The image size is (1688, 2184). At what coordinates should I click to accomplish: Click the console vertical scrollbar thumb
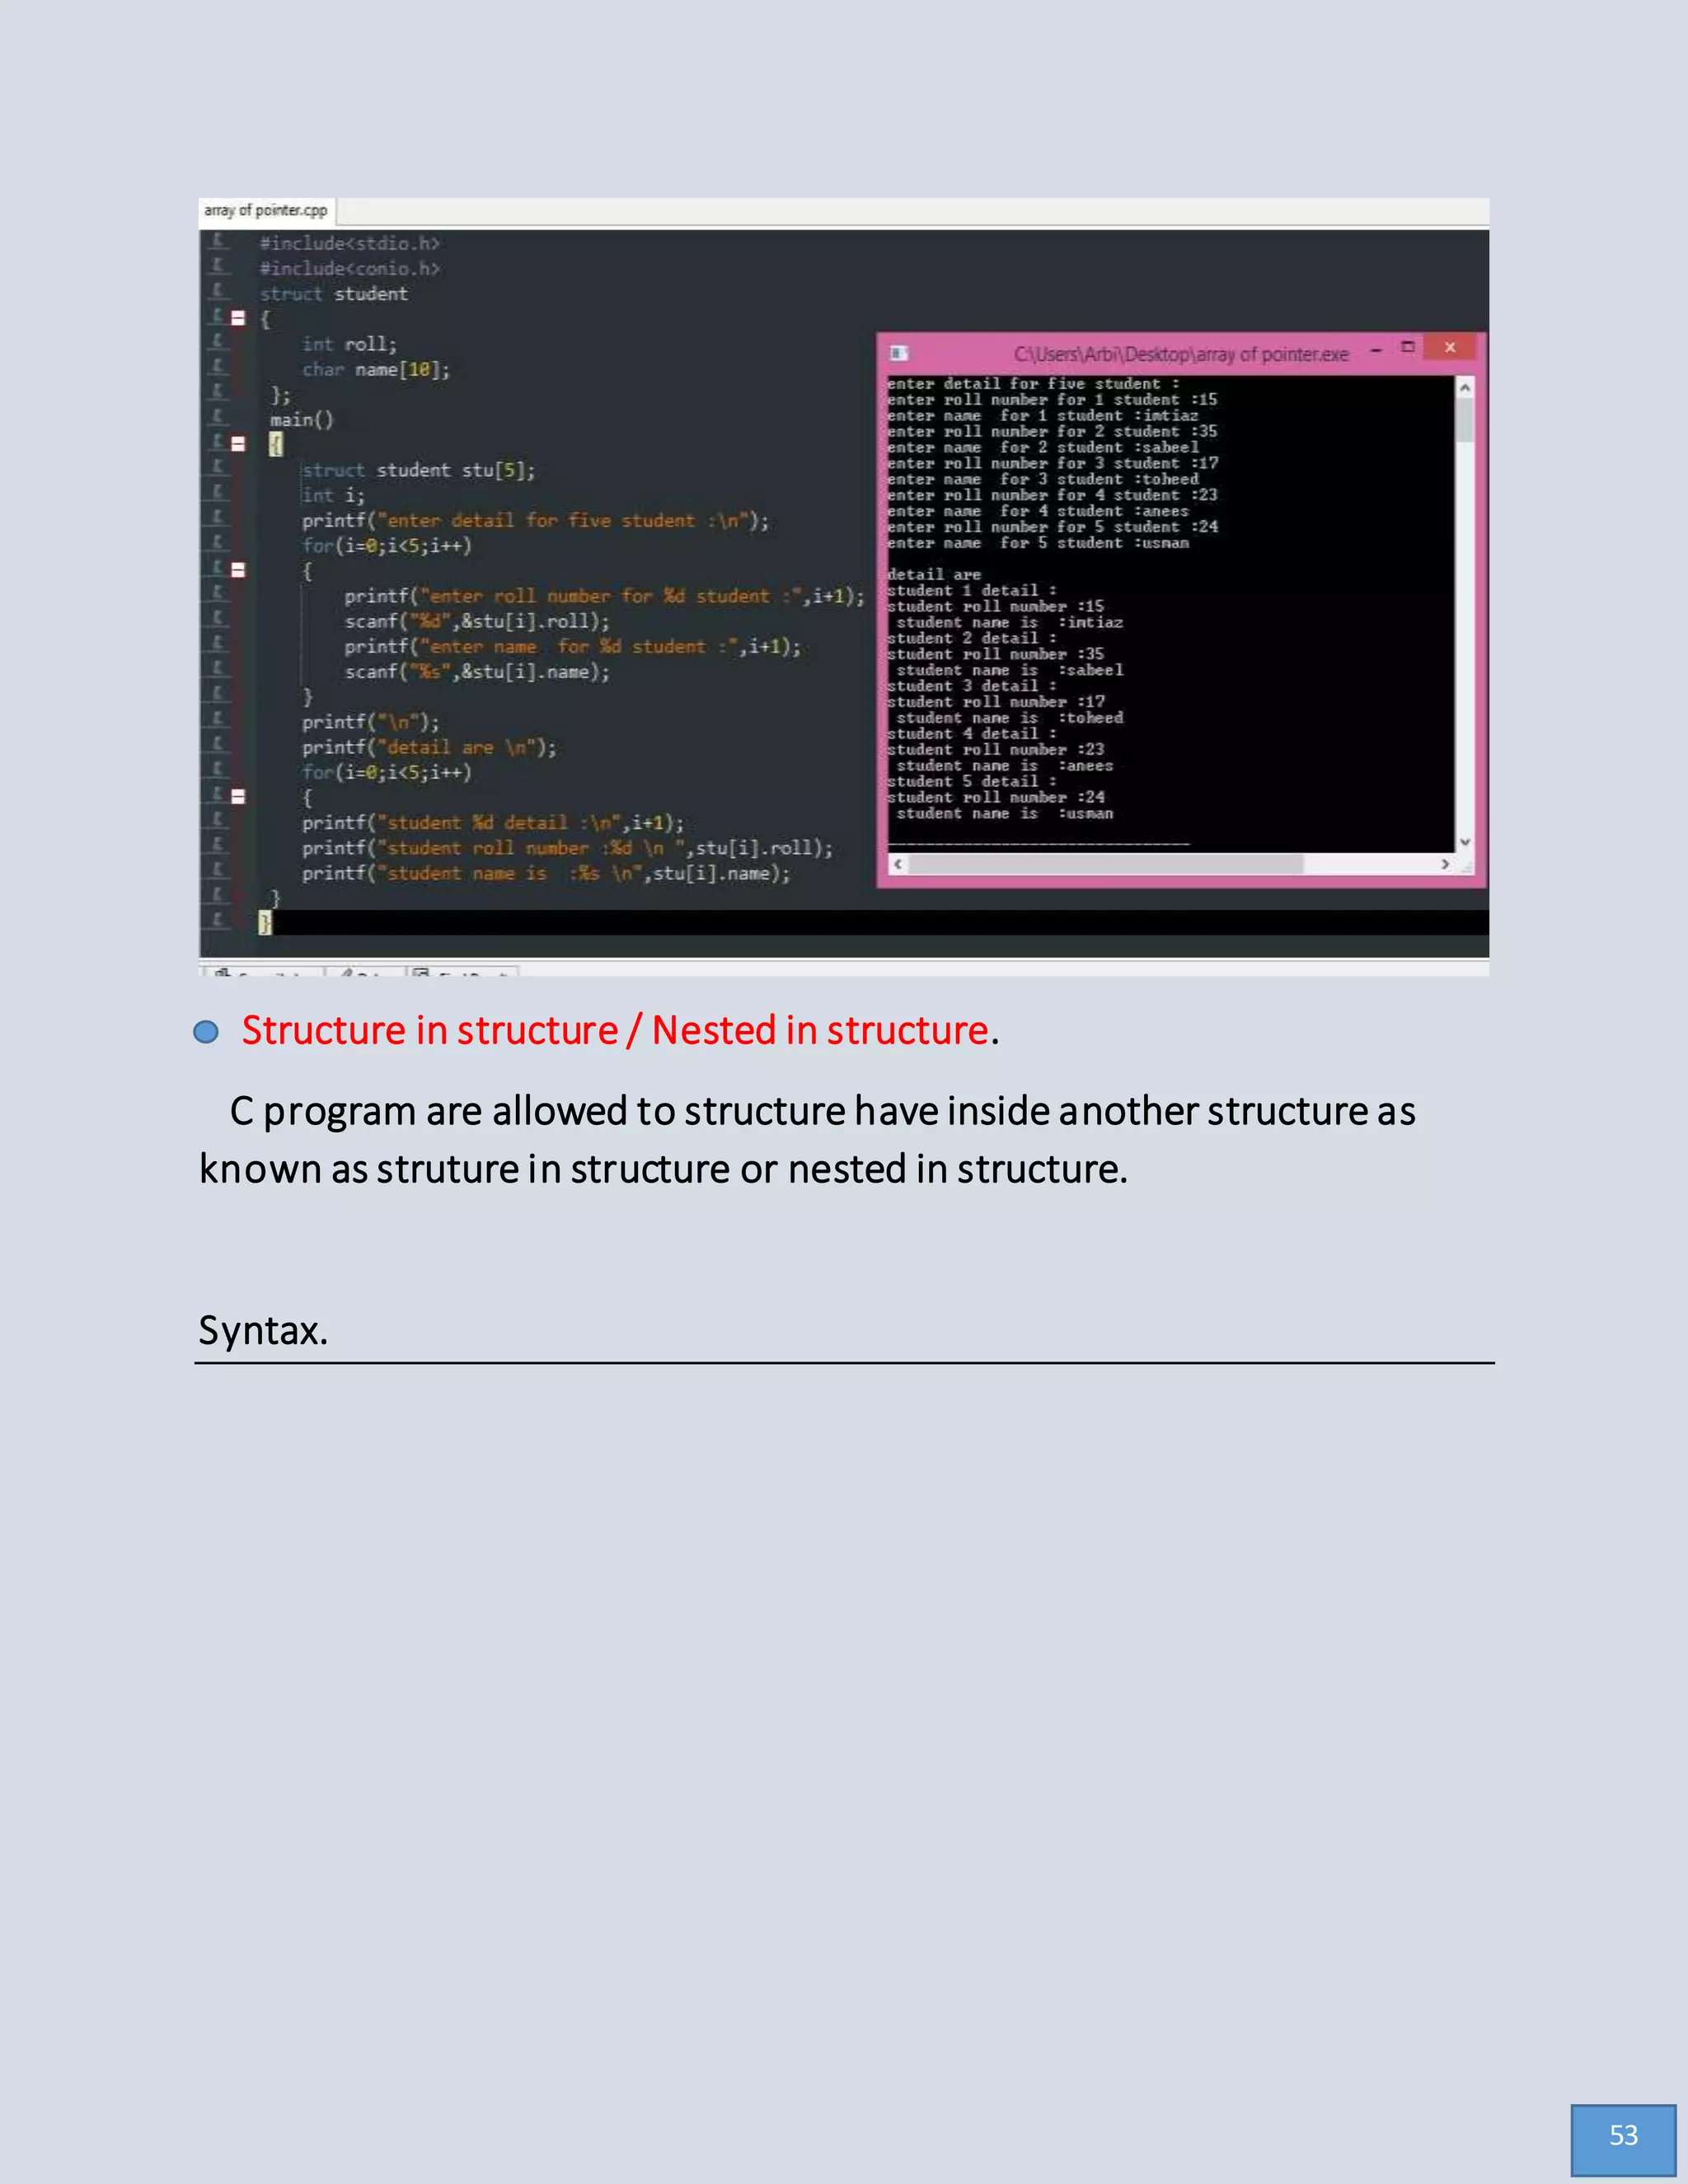coord(1465,420)
